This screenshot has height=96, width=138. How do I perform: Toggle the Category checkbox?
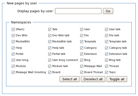coord(82,48)
